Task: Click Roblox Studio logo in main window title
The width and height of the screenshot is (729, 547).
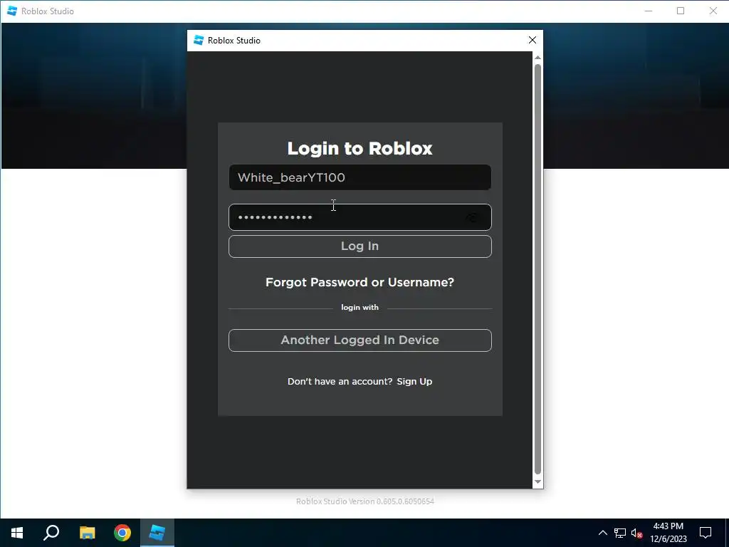Action: point(12,11)
